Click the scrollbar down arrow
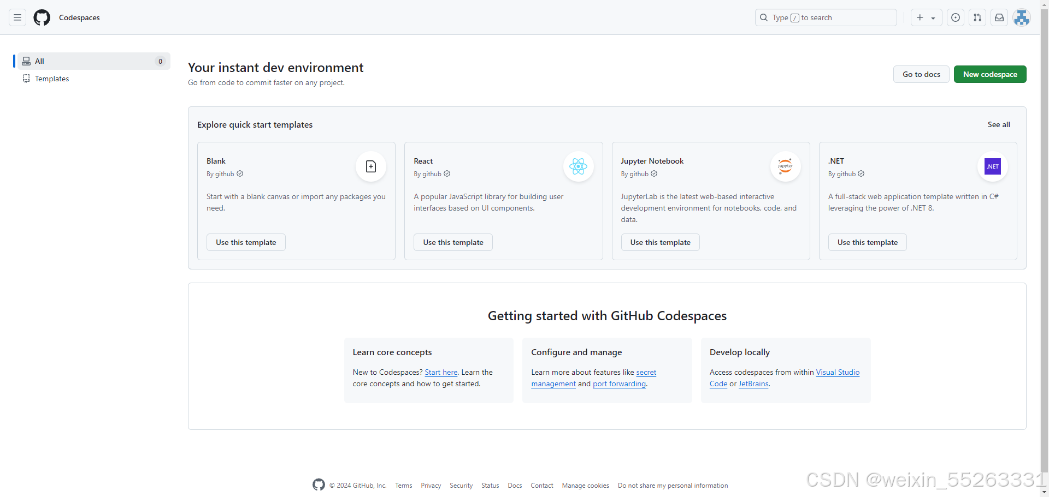Screen dimensions: 1049x497 coord(1044,493)
